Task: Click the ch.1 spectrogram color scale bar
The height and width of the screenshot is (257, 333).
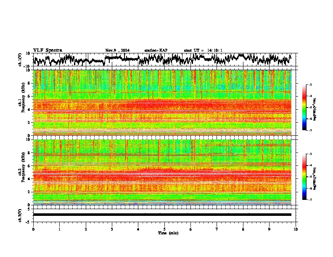Action: (x=304, y=108)
